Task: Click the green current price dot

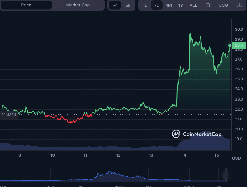Action: coord(230,46)
